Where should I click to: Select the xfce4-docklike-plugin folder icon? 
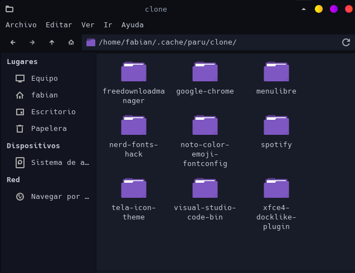[x=276, y=188]
